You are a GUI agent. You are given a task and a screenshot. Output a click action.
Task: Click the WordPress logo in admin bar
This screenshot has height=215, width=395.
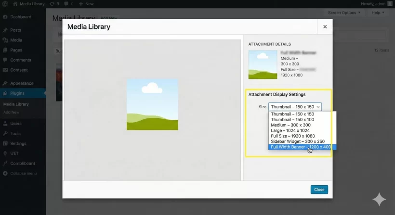point(5,4)
